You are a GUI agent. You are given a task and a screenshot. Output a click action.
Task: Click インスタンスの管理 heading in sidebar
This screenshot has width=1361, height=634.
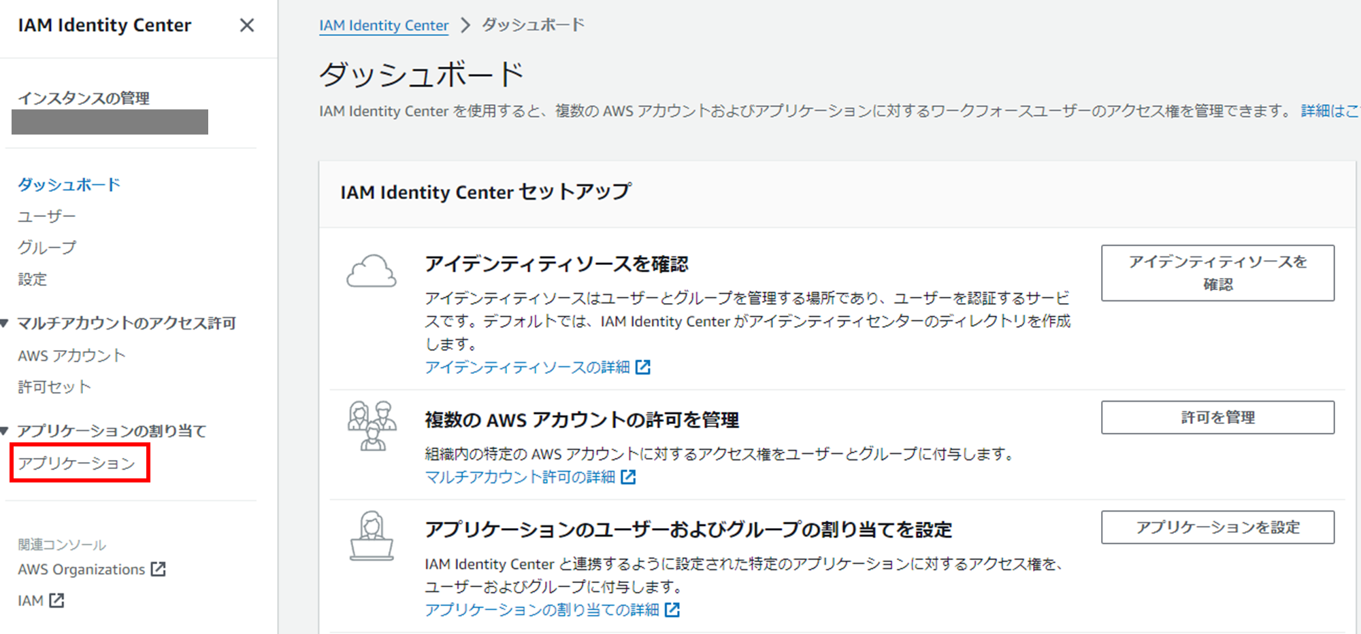(84, 98)
